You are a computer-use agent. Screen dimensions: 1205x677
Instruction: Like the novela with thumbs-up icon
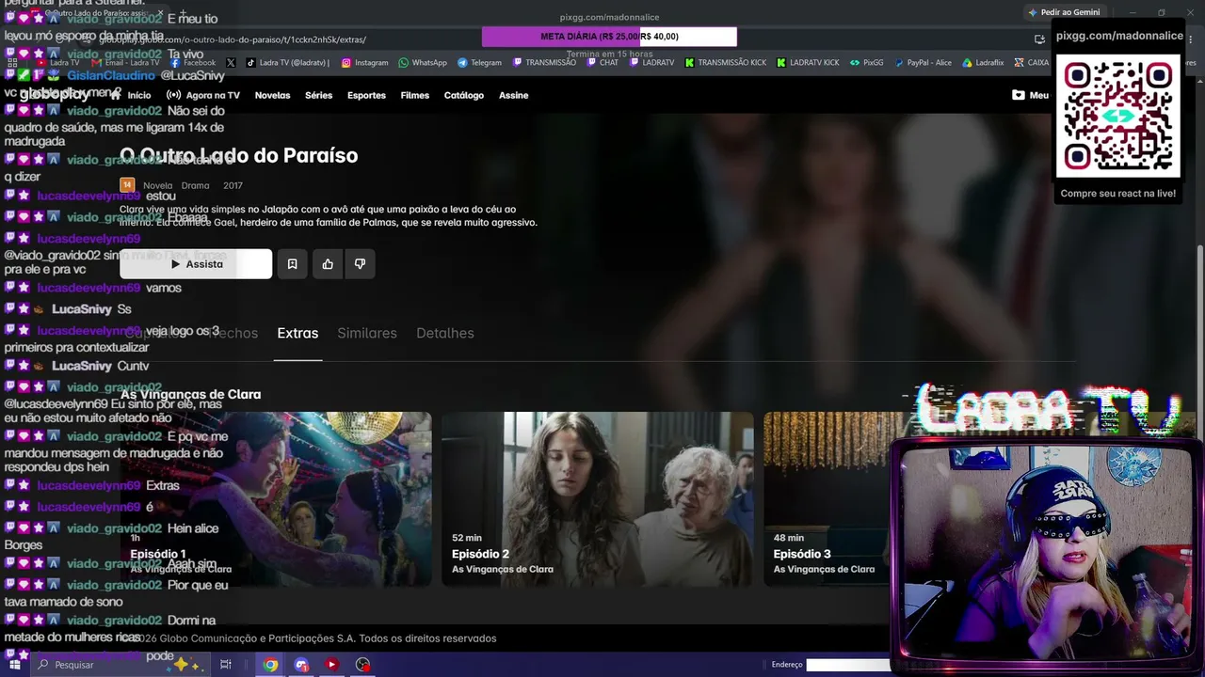pos(328,264)
